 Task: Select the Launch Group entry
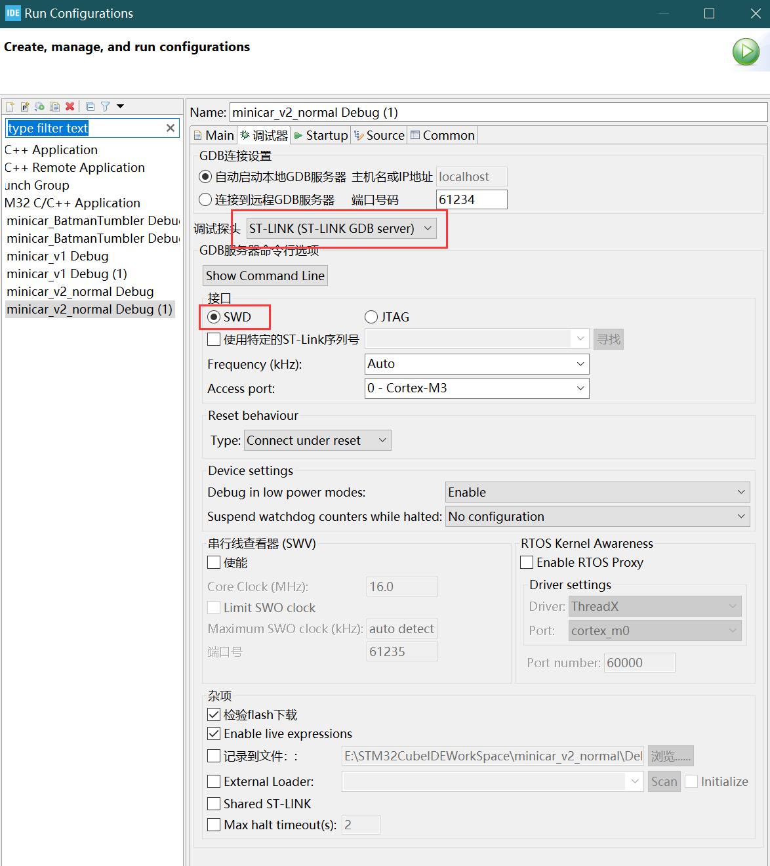(37, 185)
